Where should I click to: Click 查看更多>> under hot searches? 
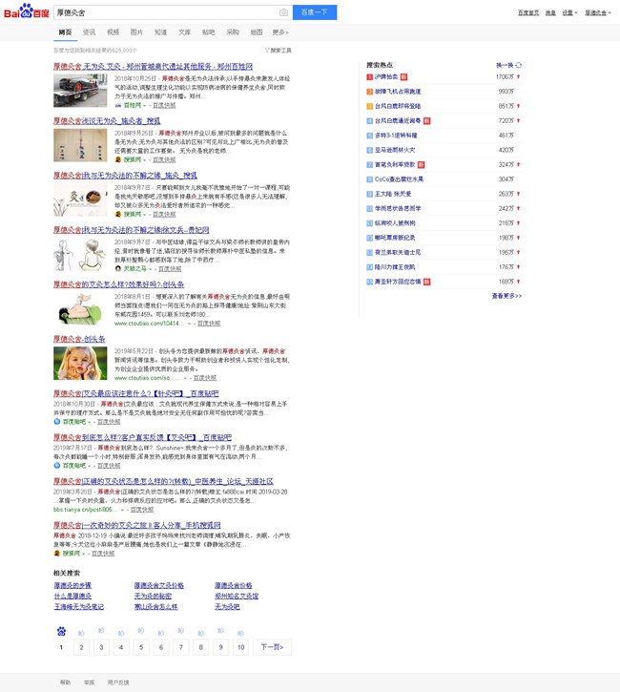point(506,296)
